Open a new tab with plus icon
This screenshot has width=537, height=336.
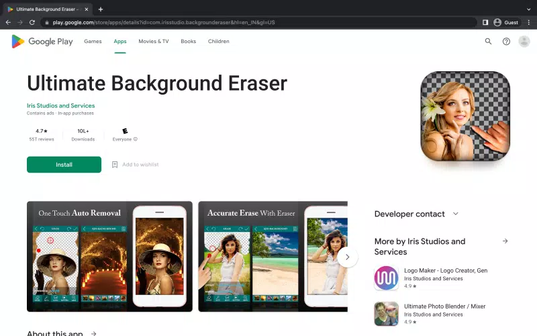tap(100, 9)
